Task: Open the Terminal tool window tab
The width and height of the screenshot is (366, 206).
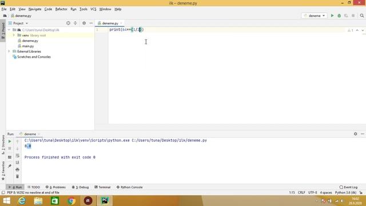Action: [x=102, y=187]
